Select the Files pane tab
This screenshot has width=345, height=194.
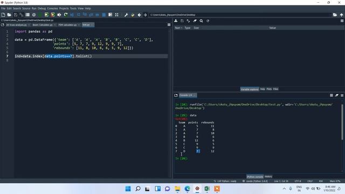[275, 89]
